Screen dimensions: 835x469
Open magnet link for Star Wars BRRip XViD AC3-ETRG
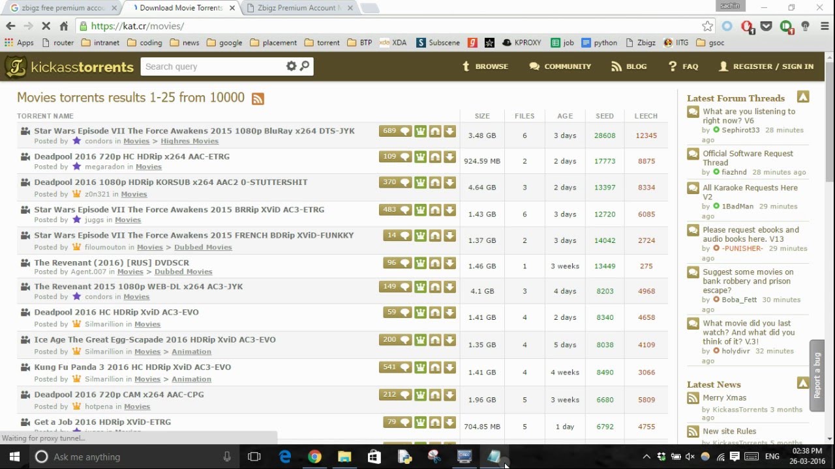435,210
